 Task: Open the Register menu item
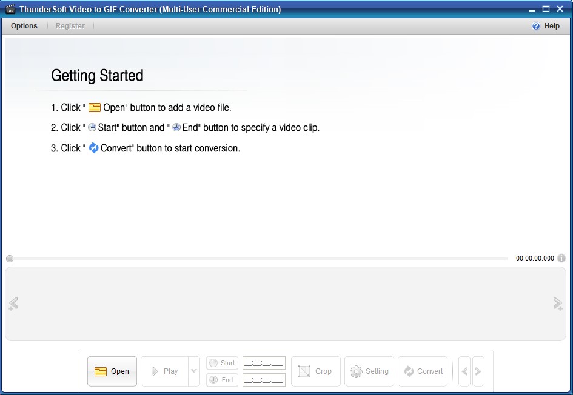coord(70,26)
